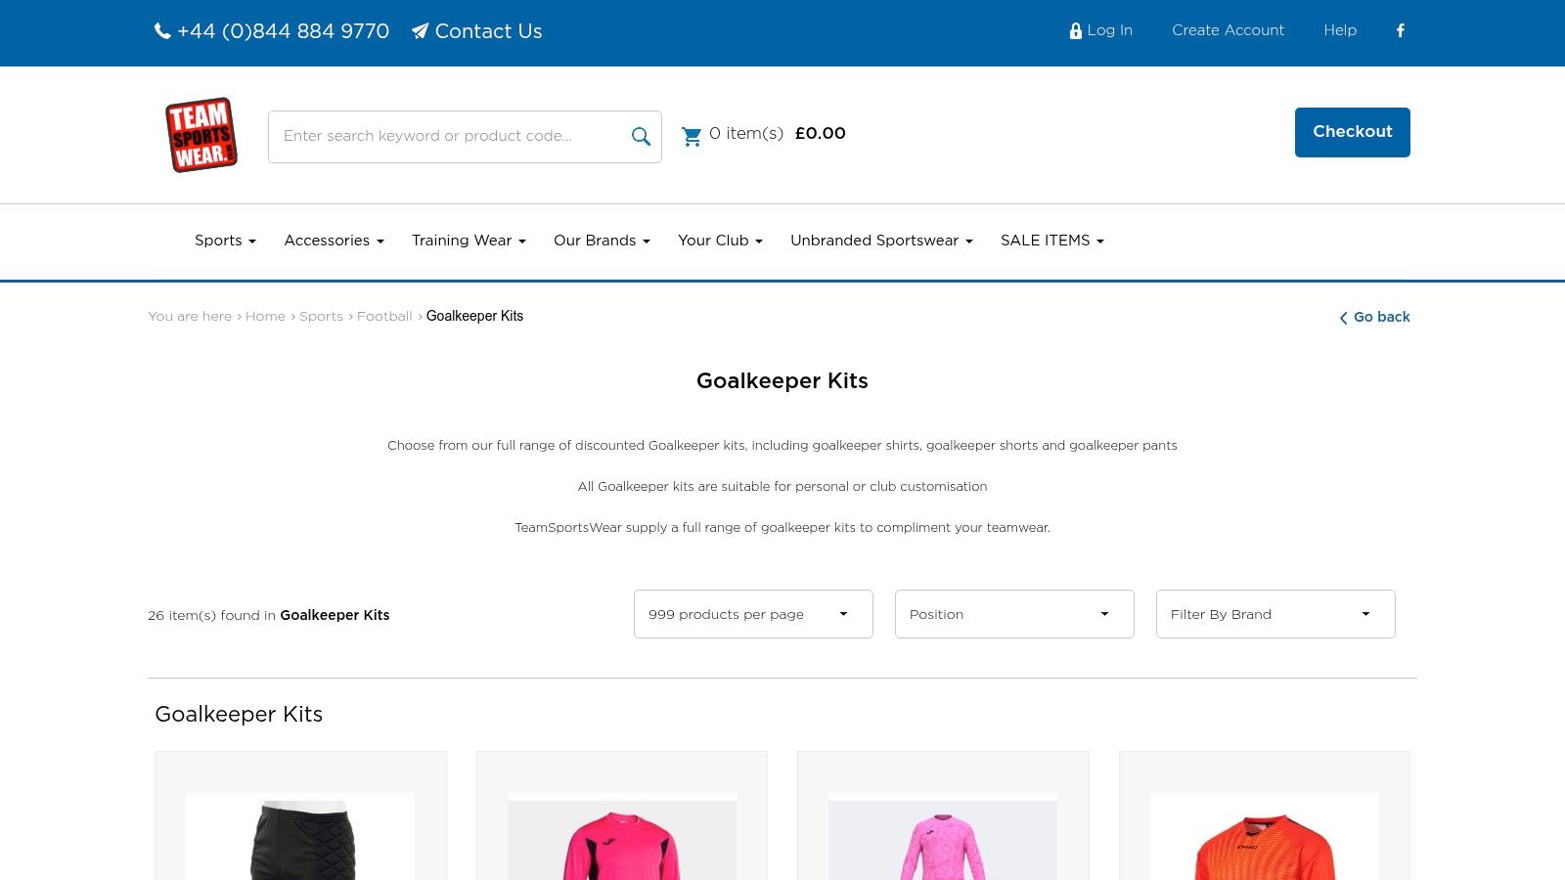Open the Filter By Brand dropdown

pos(1274,614)
